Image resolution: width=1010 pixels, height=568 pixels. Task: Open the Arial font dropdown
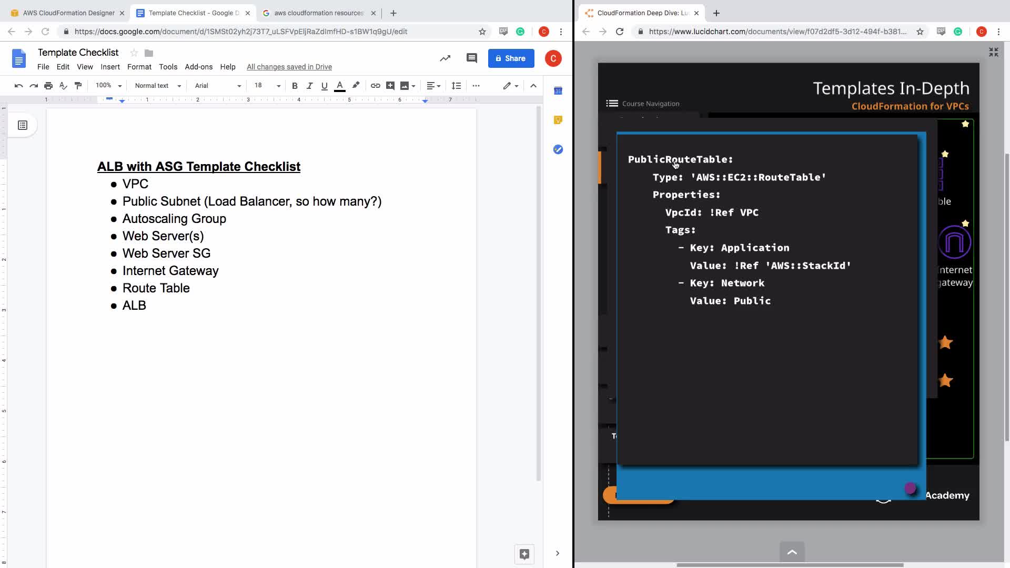coord(217,86)
